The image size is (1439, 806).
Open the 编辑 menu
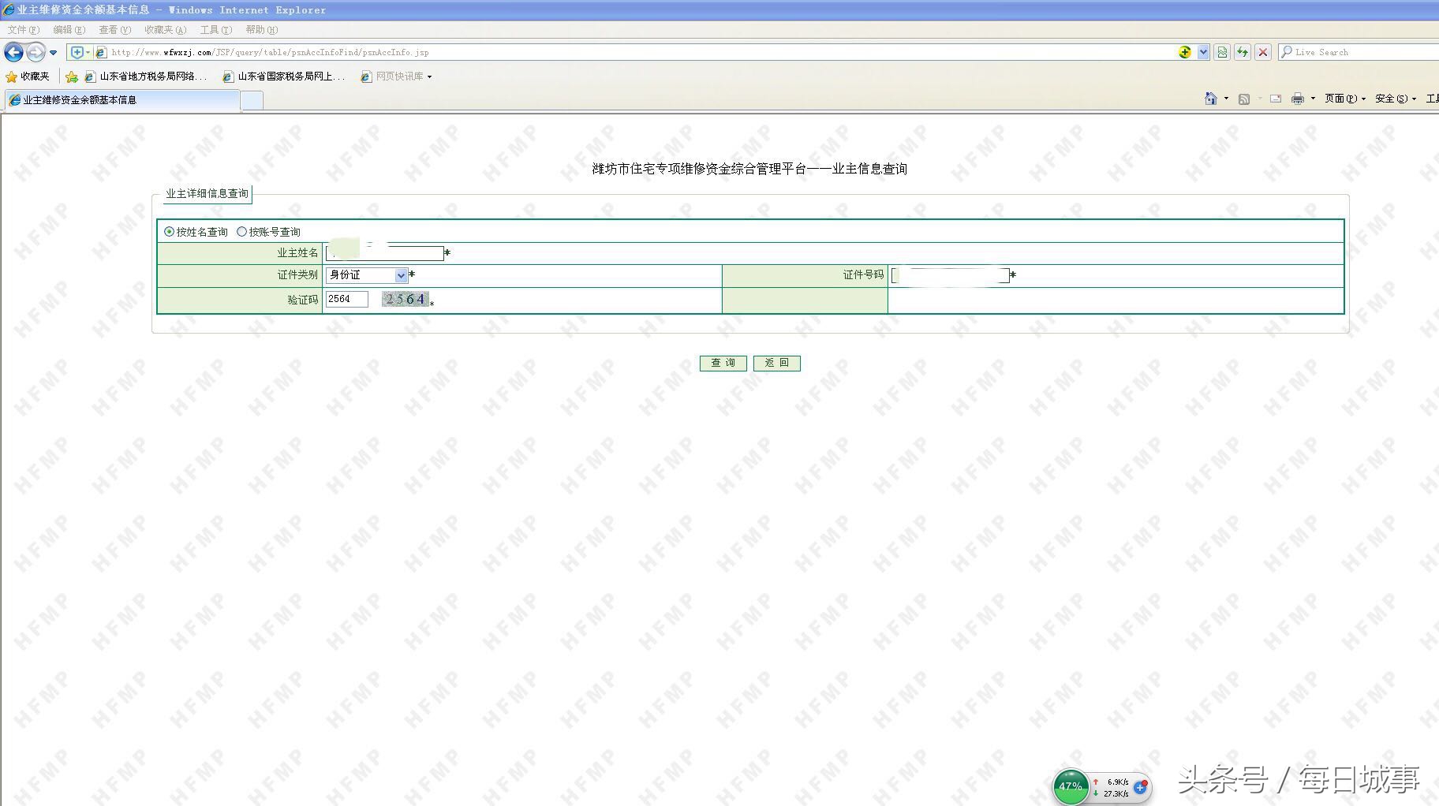click(x=69, y=30)
